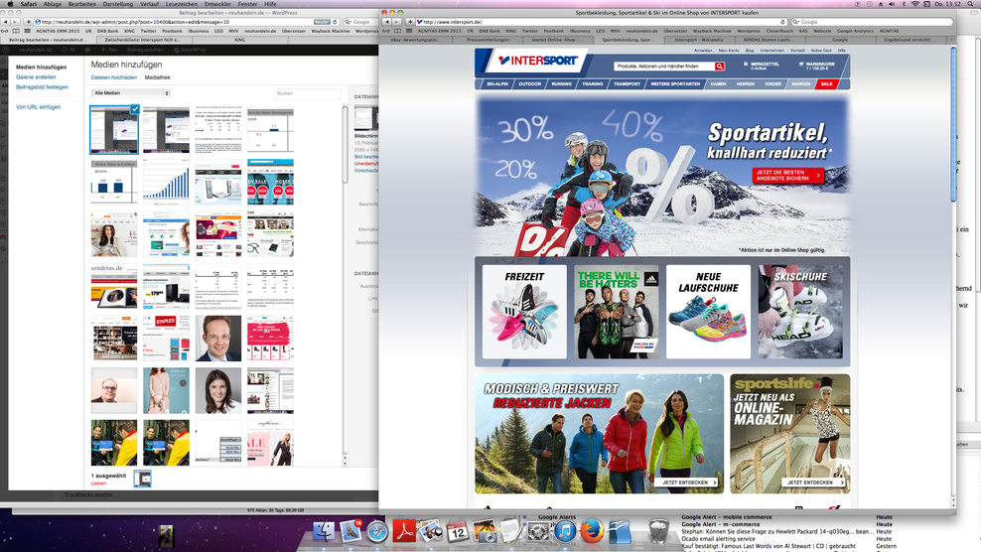Click Beitragsbild festlegen link

[x=42, y=87]
